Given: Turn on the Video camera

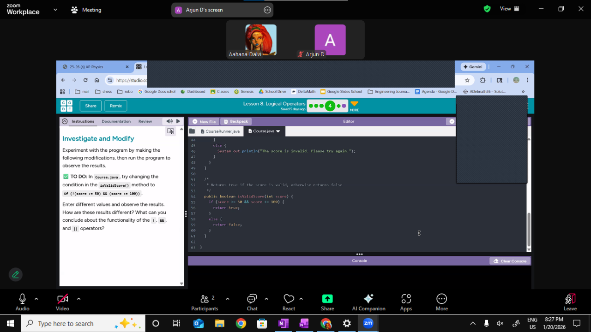Looking at the screenshot, I should (62, 299).
